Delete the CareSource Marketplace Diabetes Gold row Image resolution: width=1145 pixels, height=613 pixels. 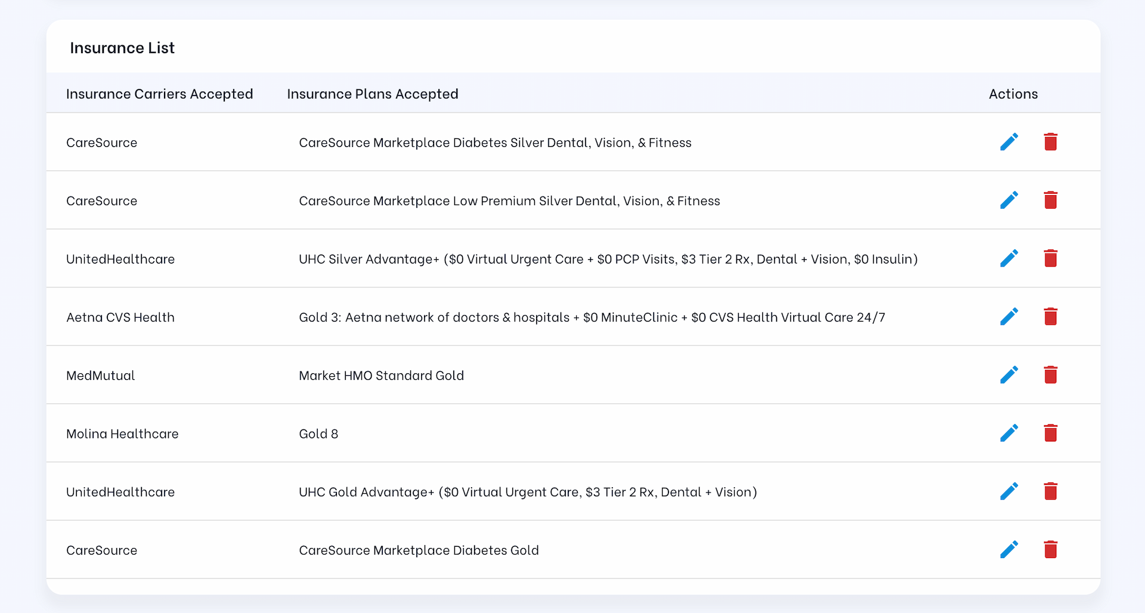coord(1051,550)
